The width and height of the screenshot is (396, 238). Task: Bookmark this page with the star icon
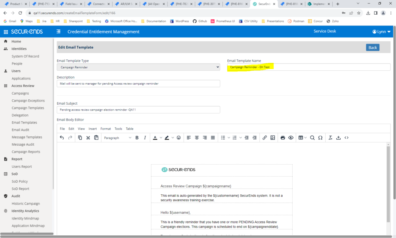pyautogui.click(x=358, y=13)
